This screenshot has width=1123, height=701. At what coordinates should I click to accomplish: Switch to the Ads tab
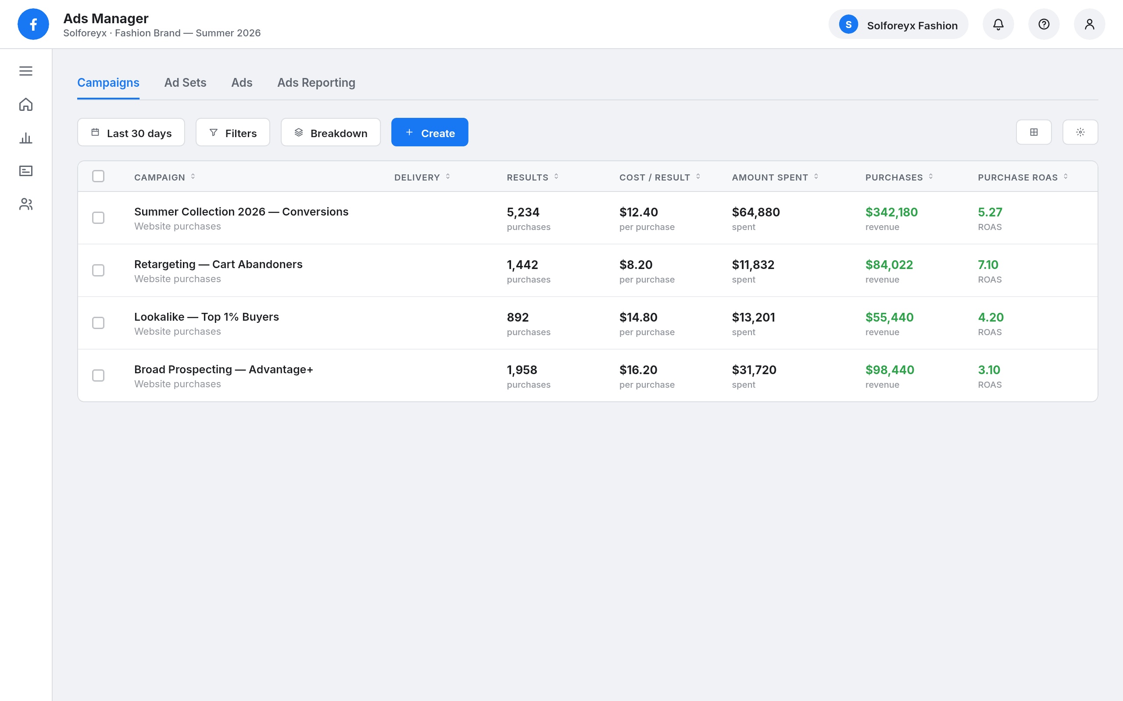pyautogui.click(x=242, y=82)
